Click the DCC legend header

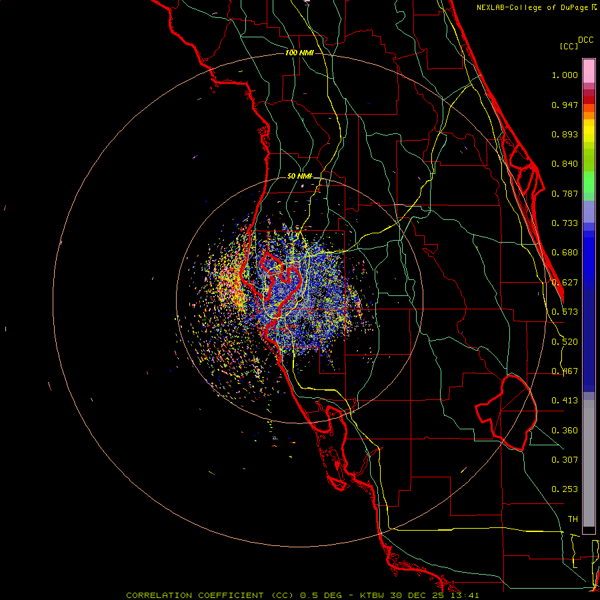pos(586,40)
